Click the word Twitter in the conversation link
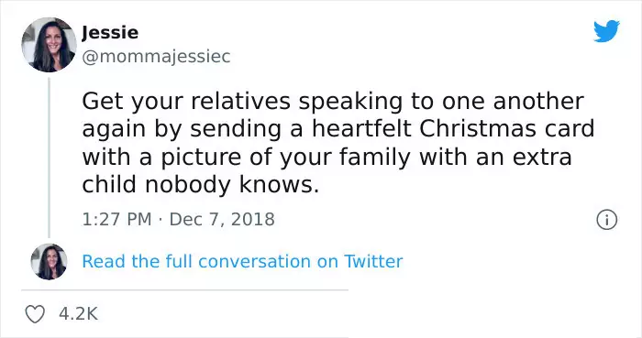Screen dimensions: 642x338 point(373,262)
